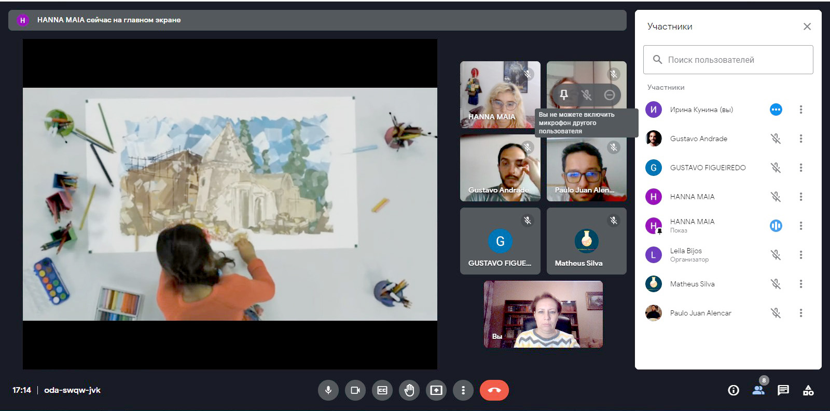This screenshot has height=411, width=830.
Task: Raise hand using the hand icon
Action: (409, 390)
